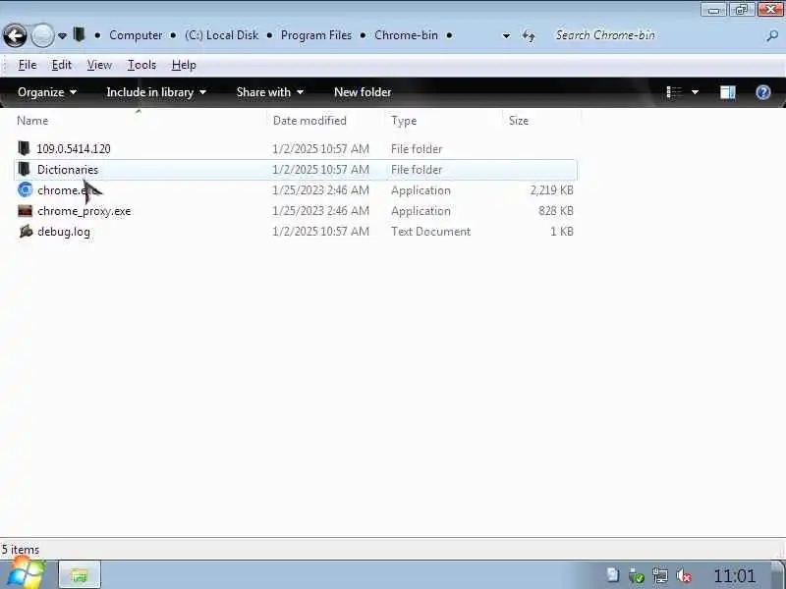Click the search magnifier icon
The width and height of the screenshot is (786, 589).
coord(772,36)
